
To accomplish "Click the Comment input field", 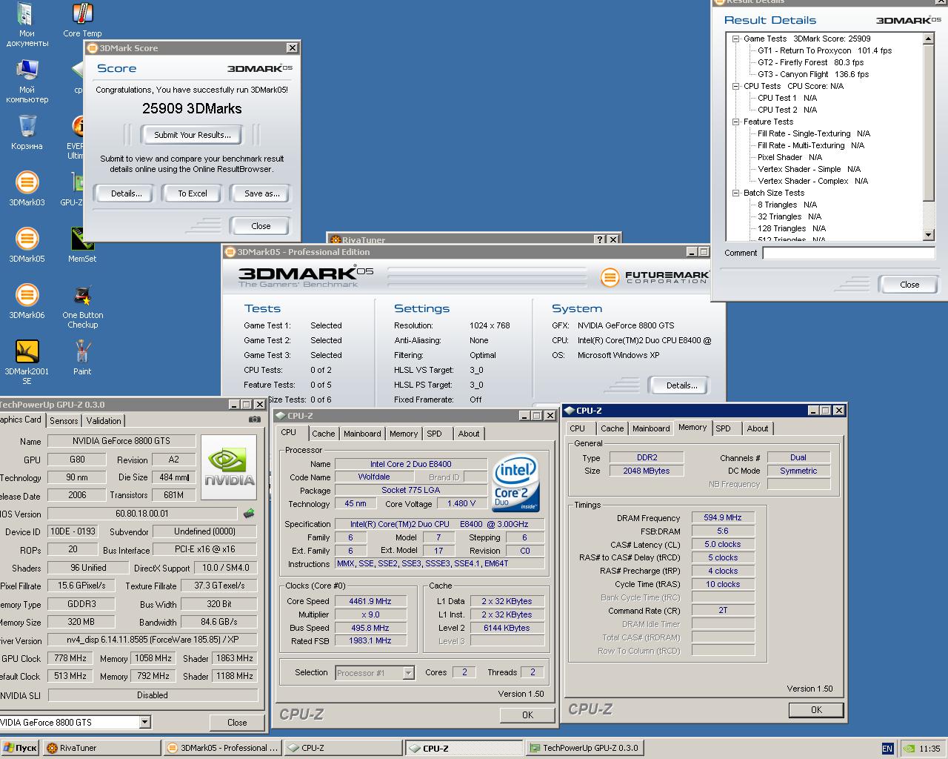I will coord(849,253).
